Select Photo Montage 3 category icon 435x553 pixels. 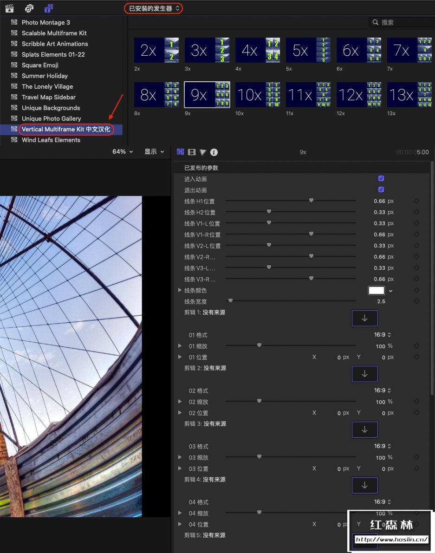14,22
